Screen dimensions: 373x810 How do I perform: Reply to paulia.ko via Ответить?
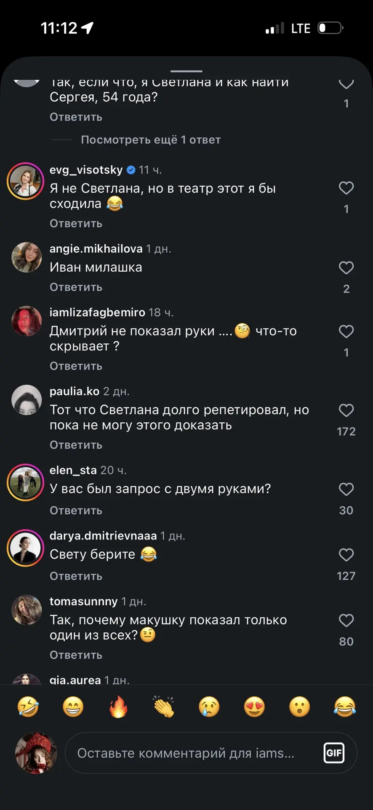point(76,445)
